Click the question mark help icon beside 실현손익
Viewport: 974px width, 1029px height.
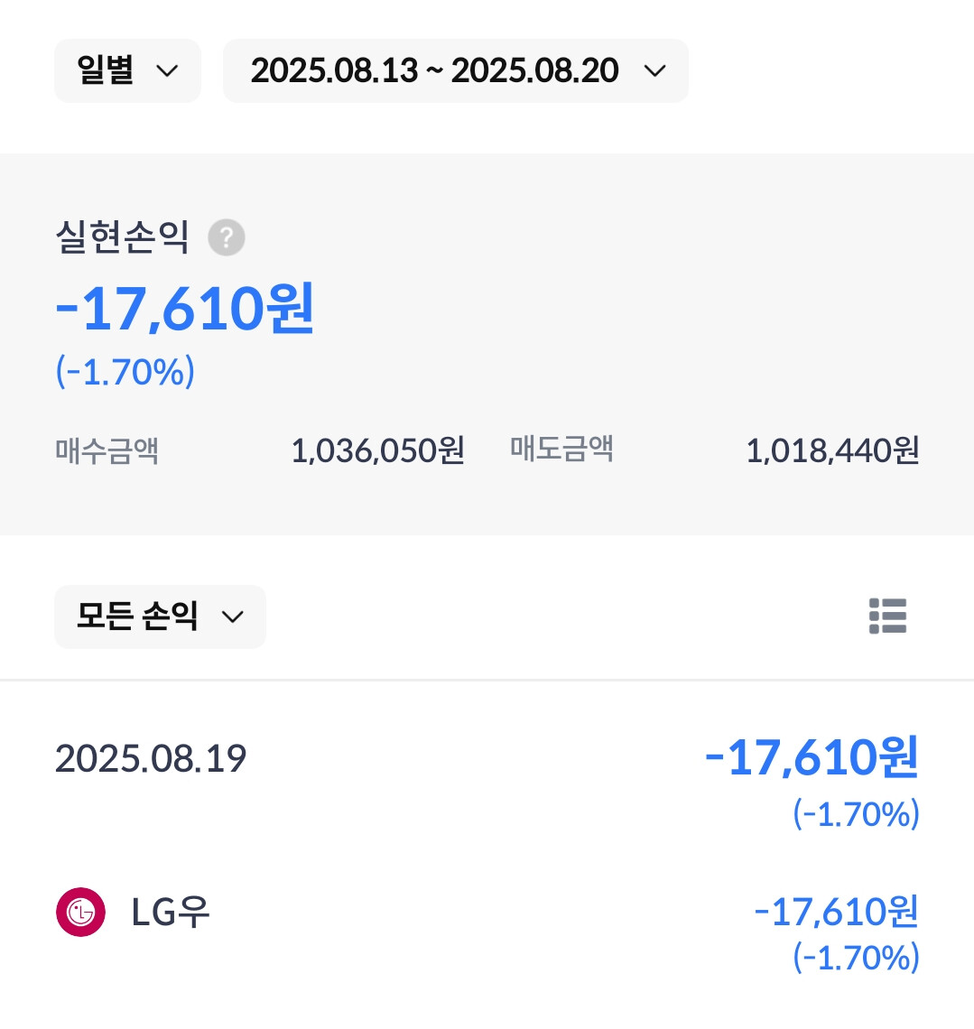click(227, 238)
